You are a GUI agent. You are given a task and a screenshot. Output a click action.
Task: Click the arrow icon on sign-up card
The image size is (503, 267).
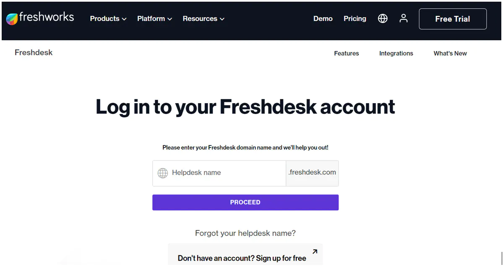(x=315, y=251)
